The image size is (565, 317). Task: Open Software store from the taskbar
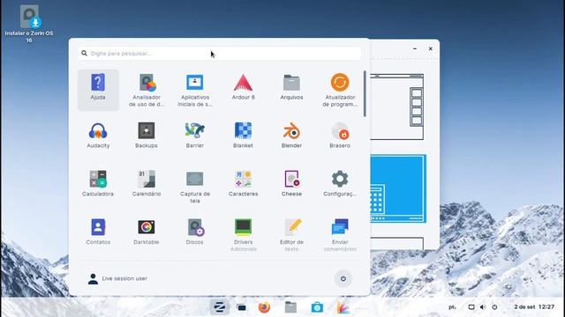pyautogui.click(x=317, y=307)
